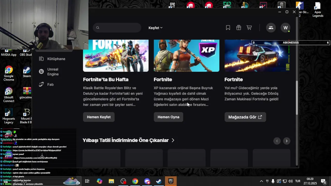This screenshot has height=186, width=331.
Task: Open Apex Legends desktop shortcut
Action: coord(318,10)
